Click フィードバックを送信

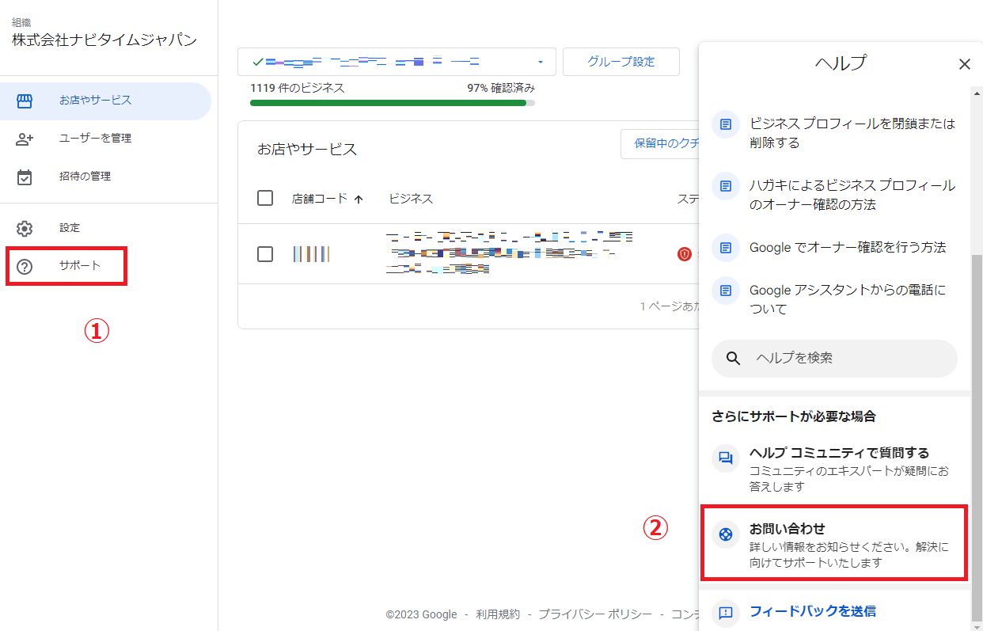tap(812, 611)
